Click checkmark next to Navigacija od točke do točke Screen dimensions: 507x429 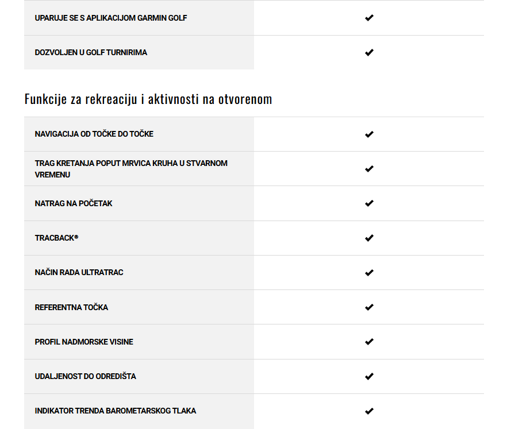tap(369, 134)
